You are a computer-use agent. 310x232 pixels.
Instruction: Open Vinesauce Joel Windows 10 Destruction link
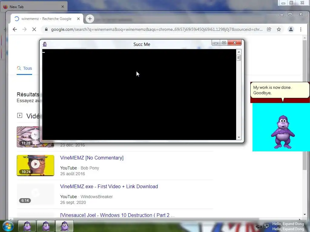pyautogui.click(x=117, y=215)
